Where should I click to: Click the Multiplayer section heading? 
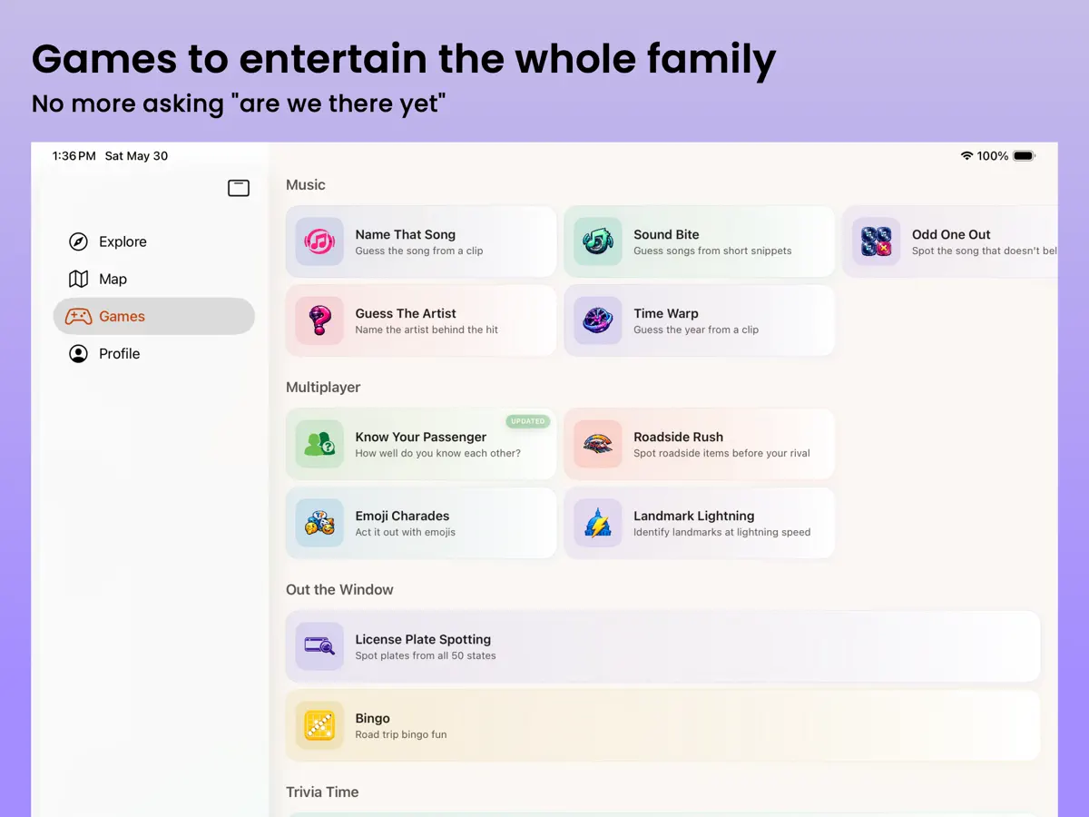click(323, 387)
